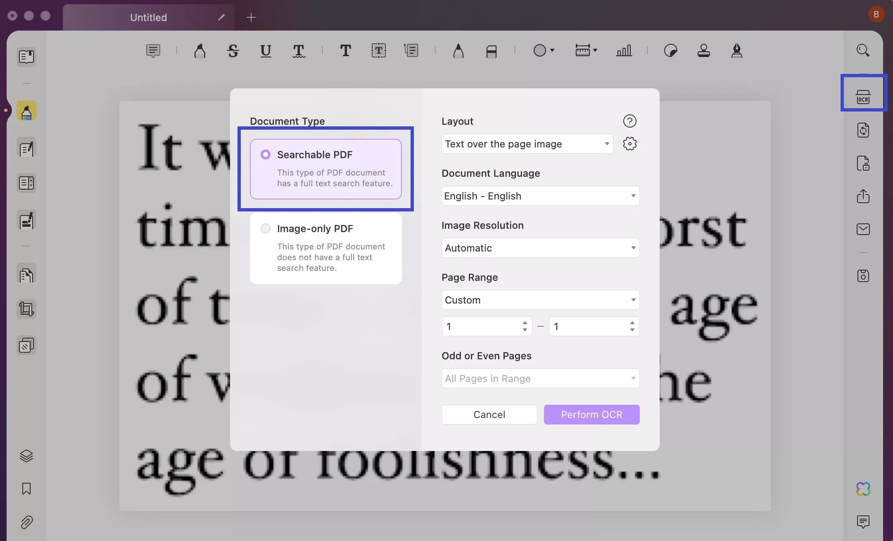Select the Searchable PDF radio button

tap(266, 154)
